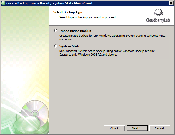Viewport: 175px width, 135px height.
Task: Click the wizard window title text
Action: [x=49, y=3]
